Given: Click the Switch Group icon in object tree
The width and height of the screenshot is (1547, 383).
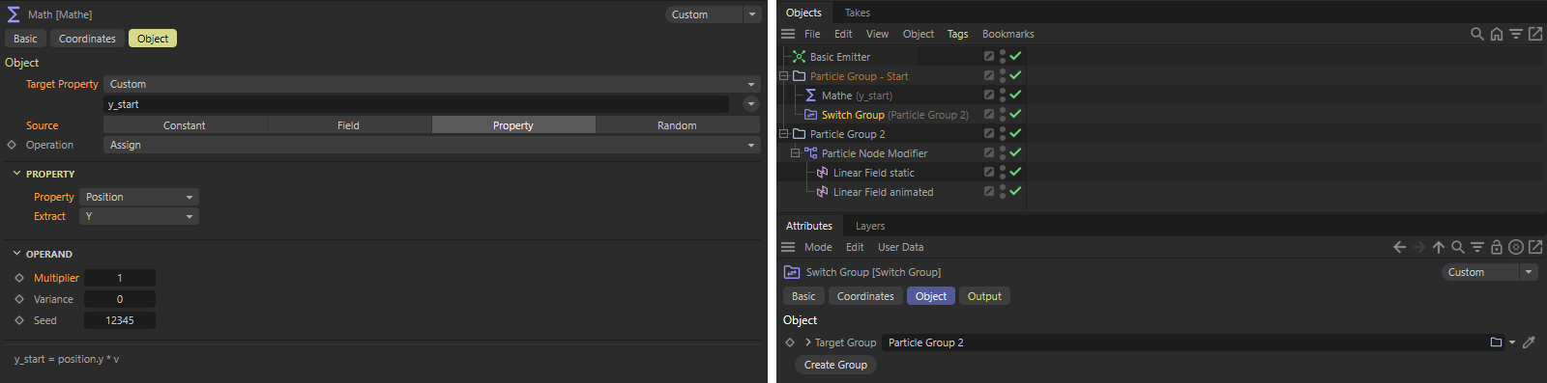Looking at the screenshot, I should coord(810,115).
